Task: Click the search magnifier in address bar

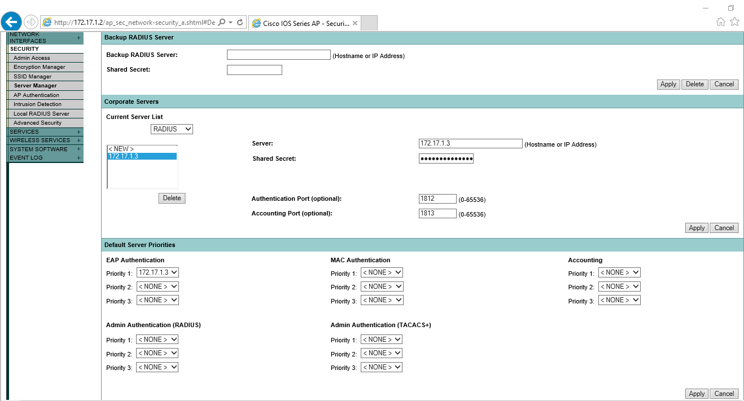Action: click(222, 23)
